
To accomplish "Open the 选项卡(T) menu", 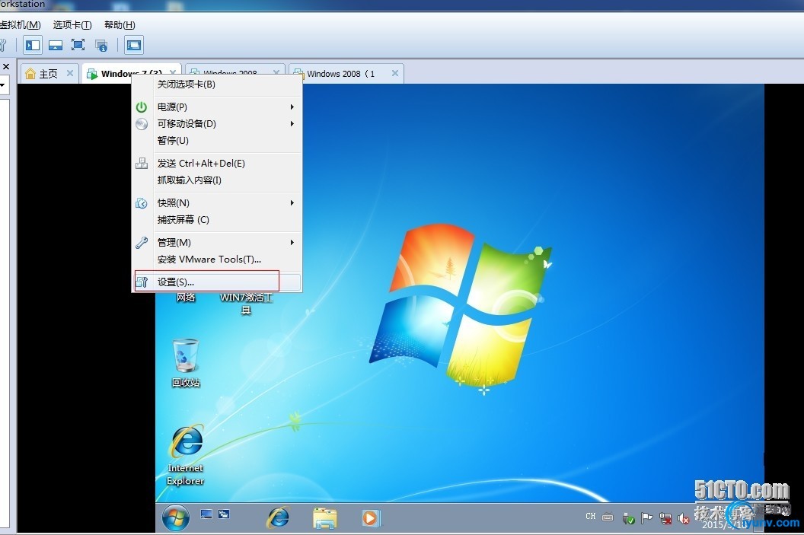I will pyautogui.click(x=72, y=24).
